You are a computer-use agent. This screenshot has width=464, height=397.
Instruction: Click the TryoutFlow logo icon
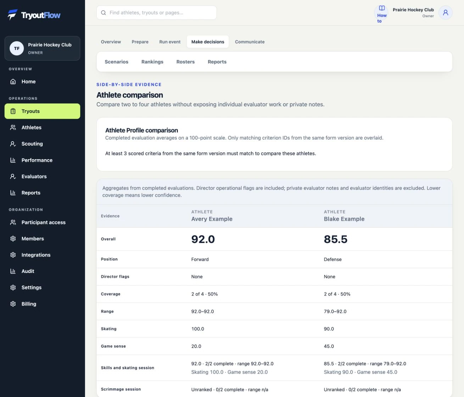13,15
